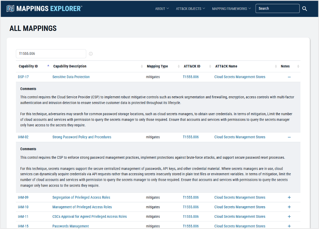Open the DSP-17 capability link
Viewport: 319px width, 229px height.
[x=23, y=77]
